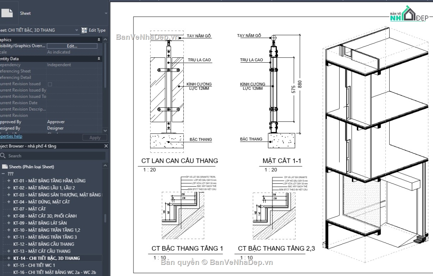
Task: Select KT-10 - MẶT BẰNG TRẦN TẦNG 1,2
Action: [x=47, y=230]
